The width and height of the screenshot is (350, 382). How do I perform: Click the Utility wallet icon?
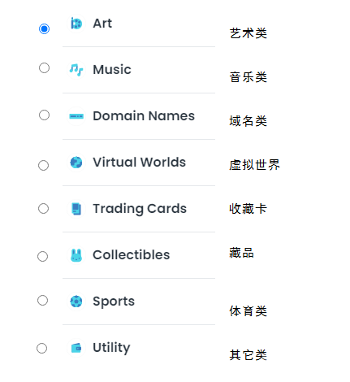[76, 348]
